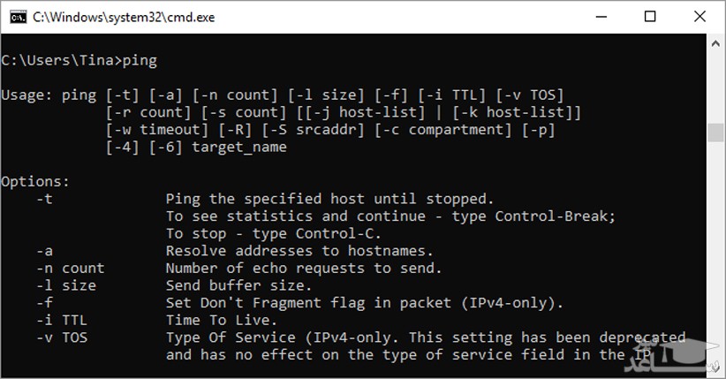Click the "-n count" option entry
The height and width of the screenshot is (379, 726).
coord(71,268)
